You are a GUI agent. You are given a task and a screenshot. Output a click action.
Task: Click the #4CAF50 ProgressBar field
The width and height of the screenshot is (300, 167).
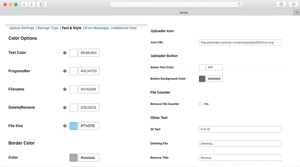(89, 71)
